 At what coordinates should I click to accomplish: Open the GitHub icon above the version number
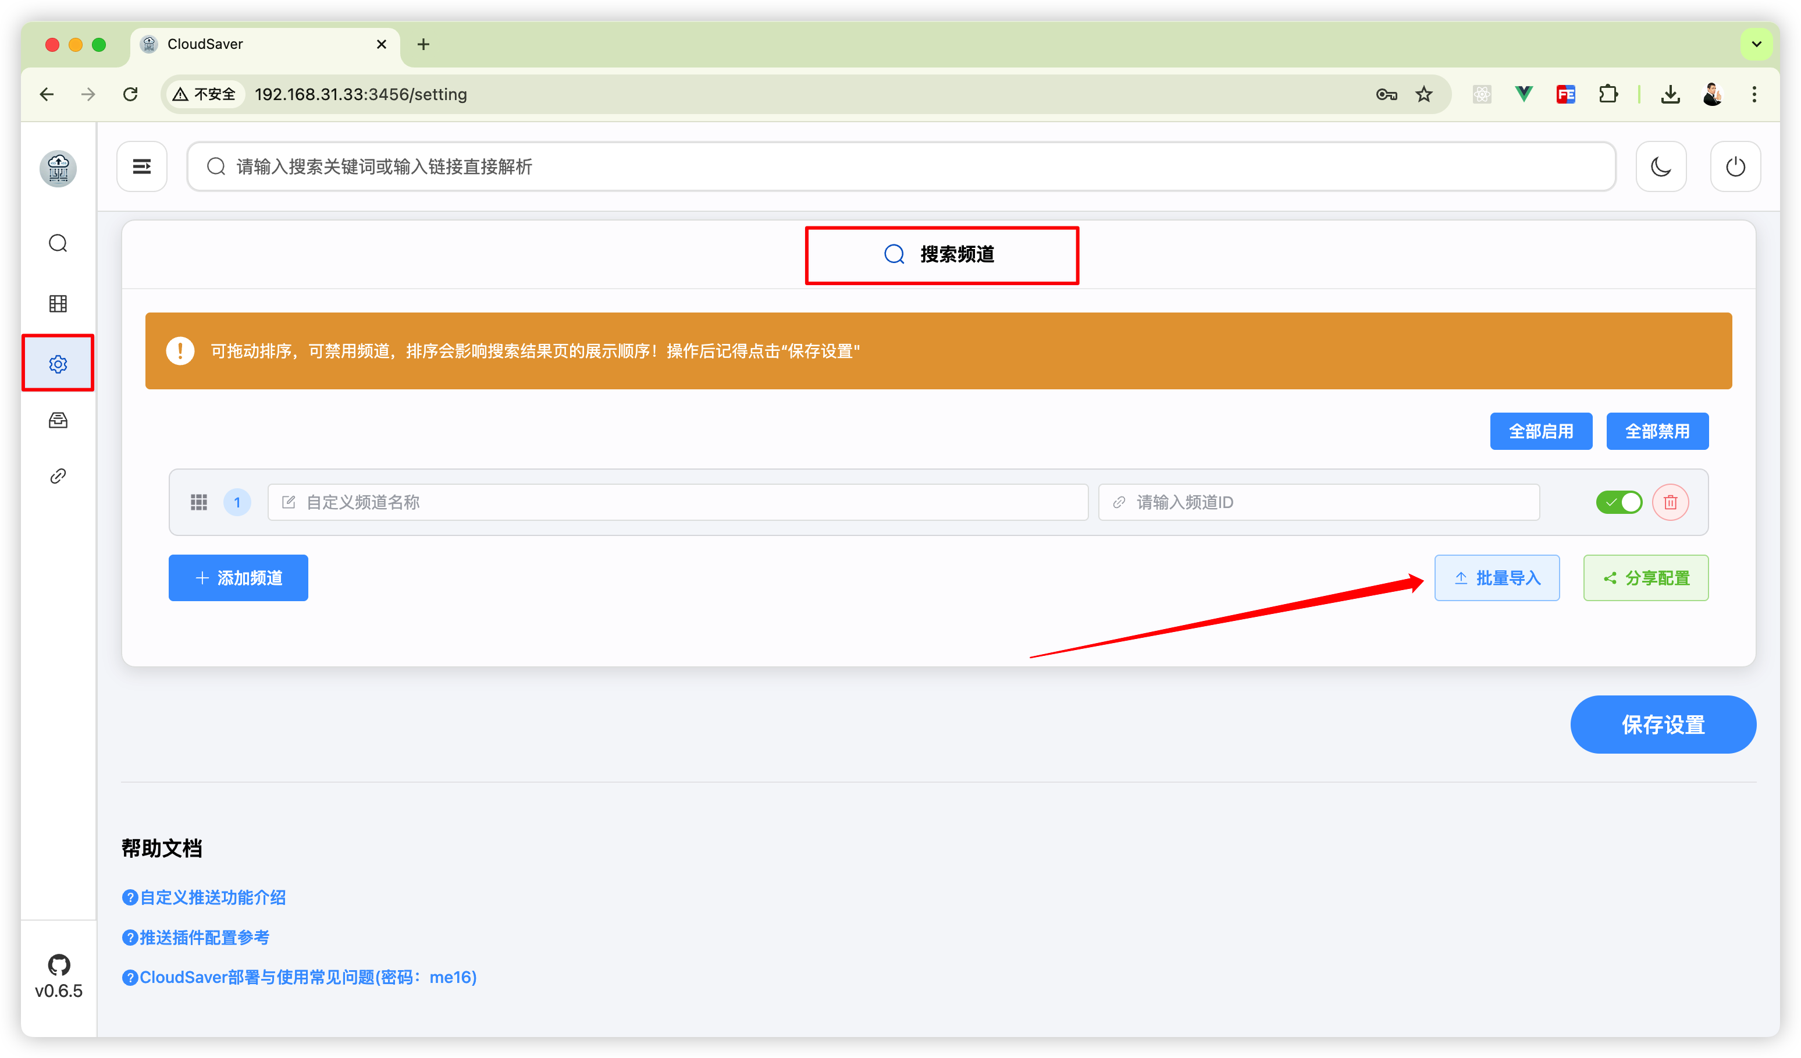click(59, 964)
